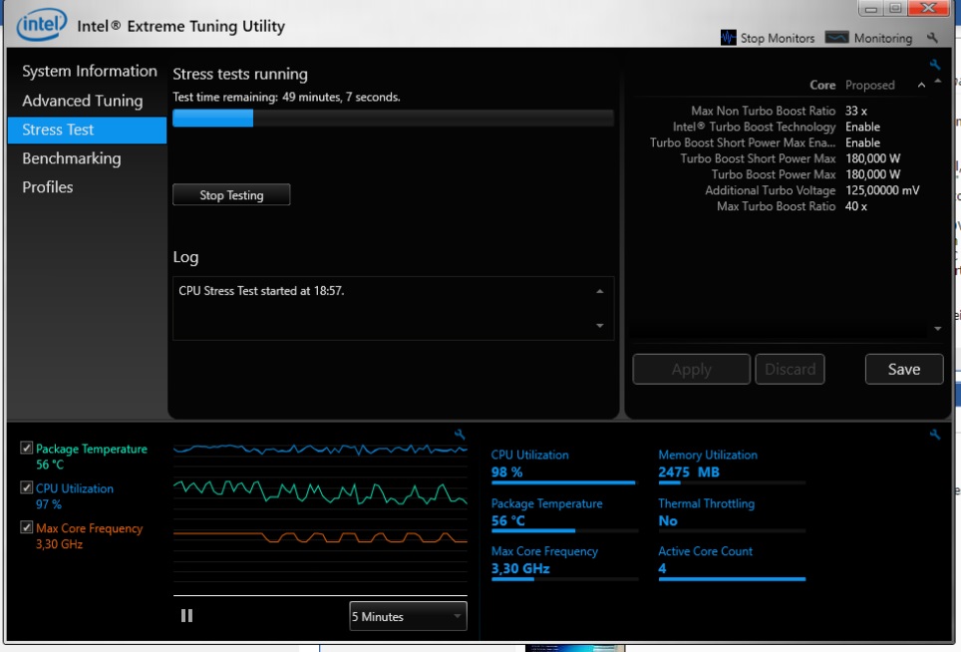Open settings wrench in title toolbar
961x652 pixels.
click(x=932, y=38)
